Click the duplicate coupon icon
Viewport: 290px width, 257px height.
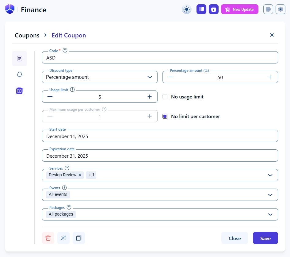point(79,238)
